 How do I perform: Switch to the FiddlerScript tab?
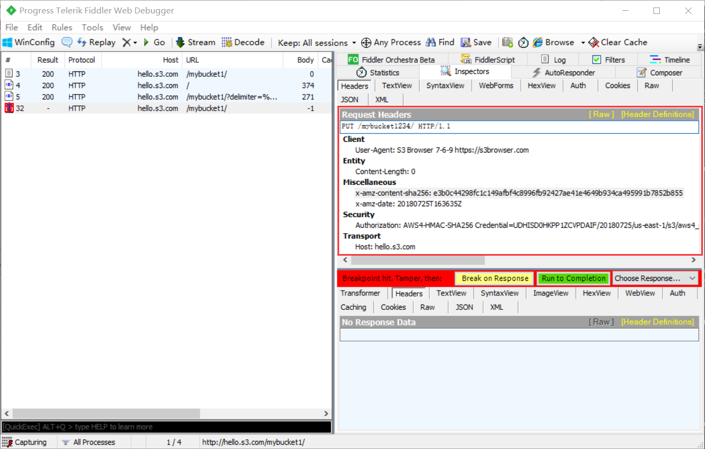pos(487,60)
